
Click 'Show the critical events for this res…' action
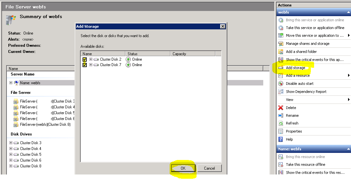point(315,173)
